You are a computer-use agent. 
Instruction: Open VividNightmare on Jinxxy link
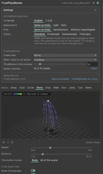tap(85, 79)
